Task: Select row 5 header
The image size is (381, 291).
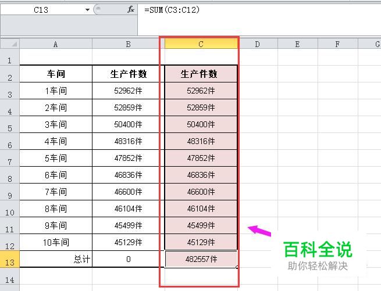Action: click(10, 124)
